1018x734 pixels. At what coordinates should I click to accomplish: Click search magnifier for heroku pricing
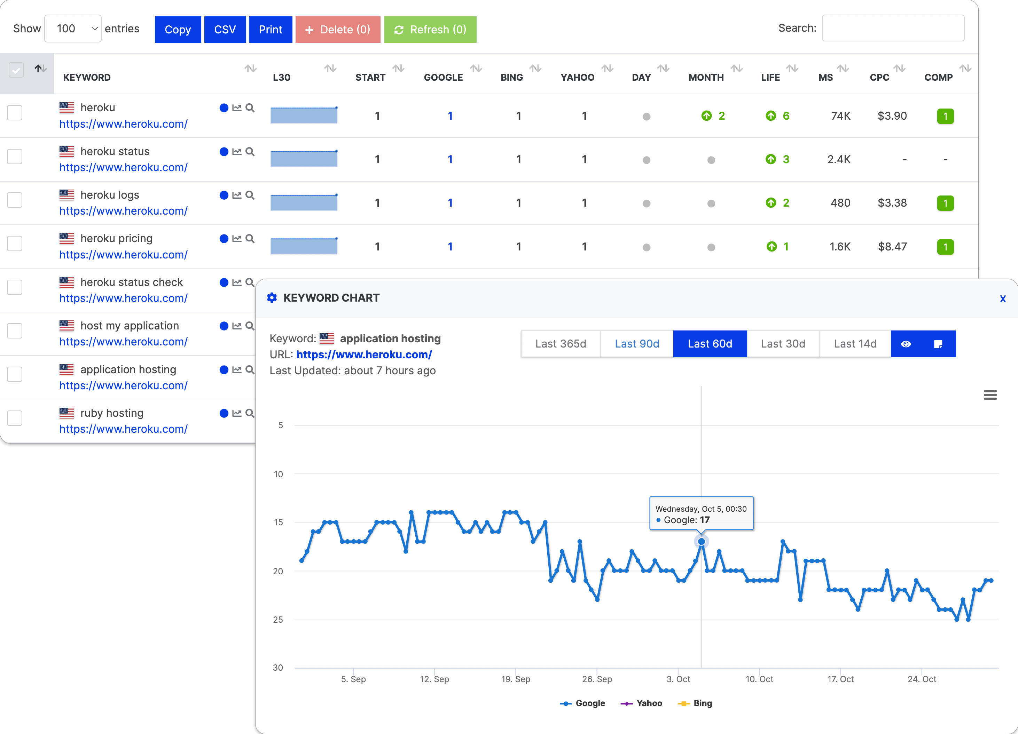coord(250,239)
